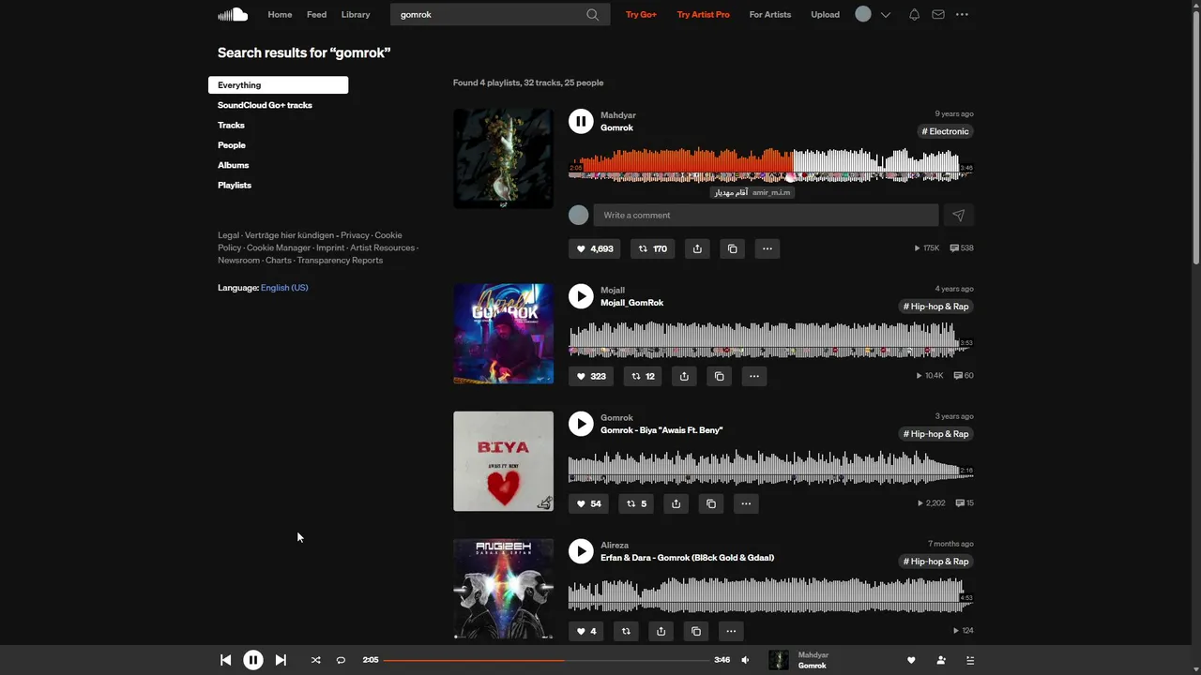This screenshot has height=675, width=1201.
Task: Open more options for Mahdyar Gomrok track
Action: pyautogui.click(x=768, y=248)
